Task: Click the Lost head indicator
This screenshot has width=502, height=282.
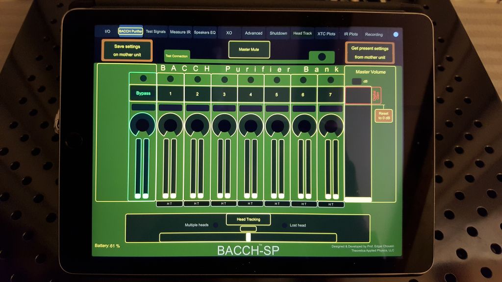Action: point(284,225)
